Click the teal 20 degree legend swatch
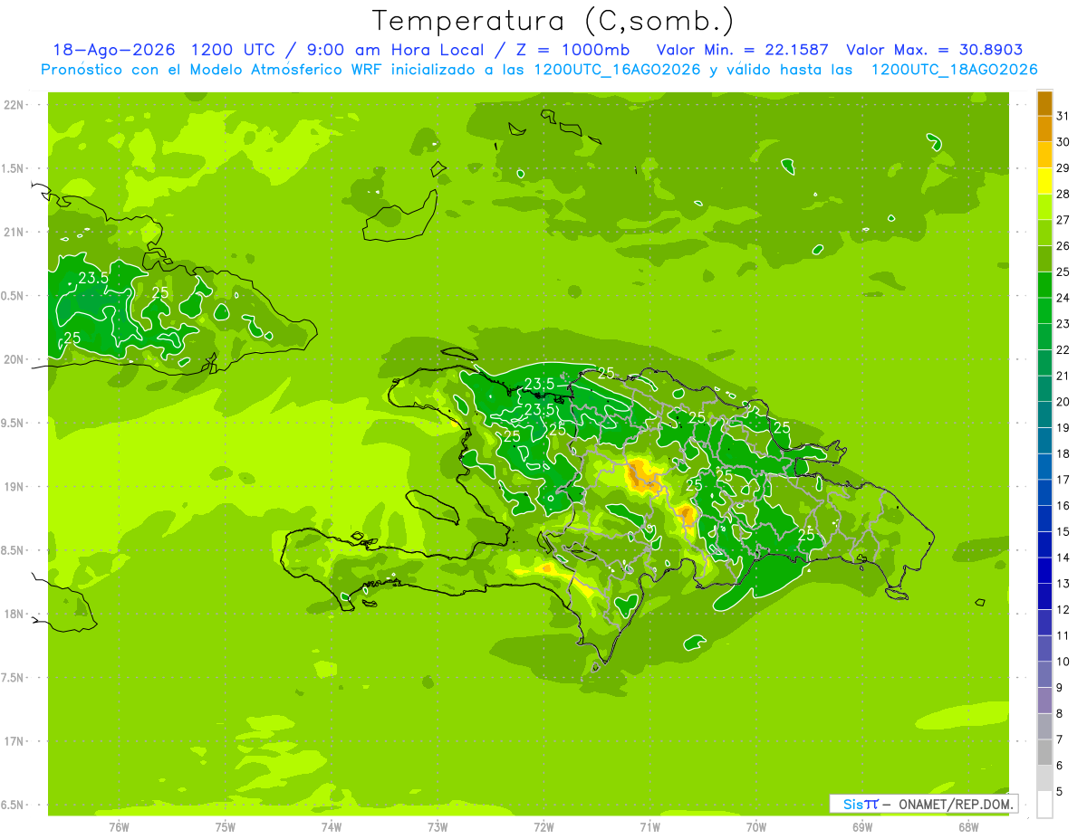Viewport: 1087px width, 839px height. [1044, 389]
